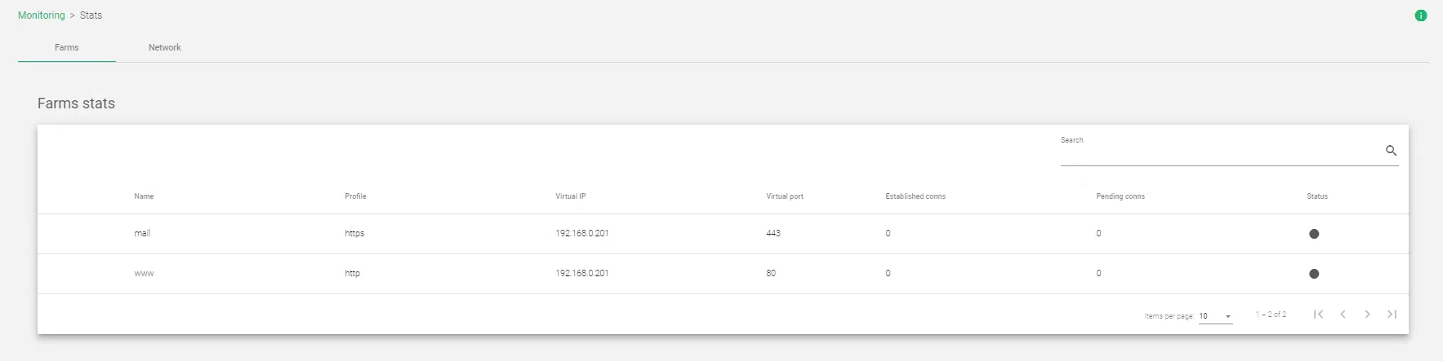Click the green info icon

(x=1420, y=15)
